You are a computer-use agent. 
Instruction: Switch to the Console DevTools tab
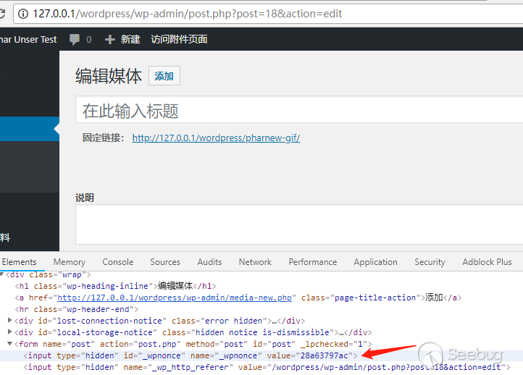click(x=118, y=262)
